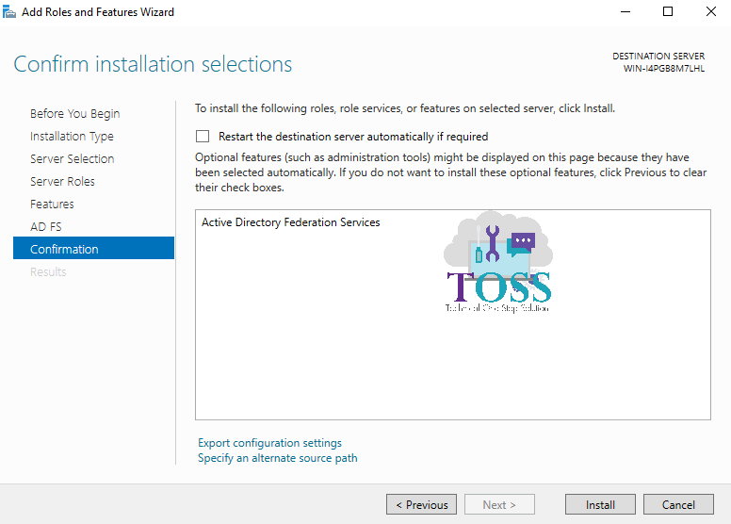Click the TOSS watermark logo
Image resolution: width=731 pixels, height=524 pixels.
[x=498, y=264]
